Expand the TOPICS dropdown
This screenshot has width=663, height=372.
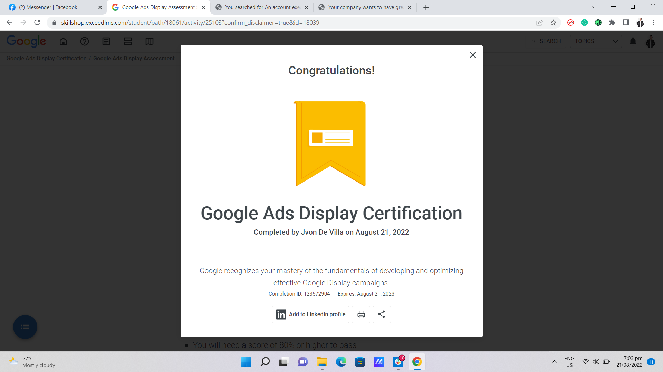(x=596, y=41)
